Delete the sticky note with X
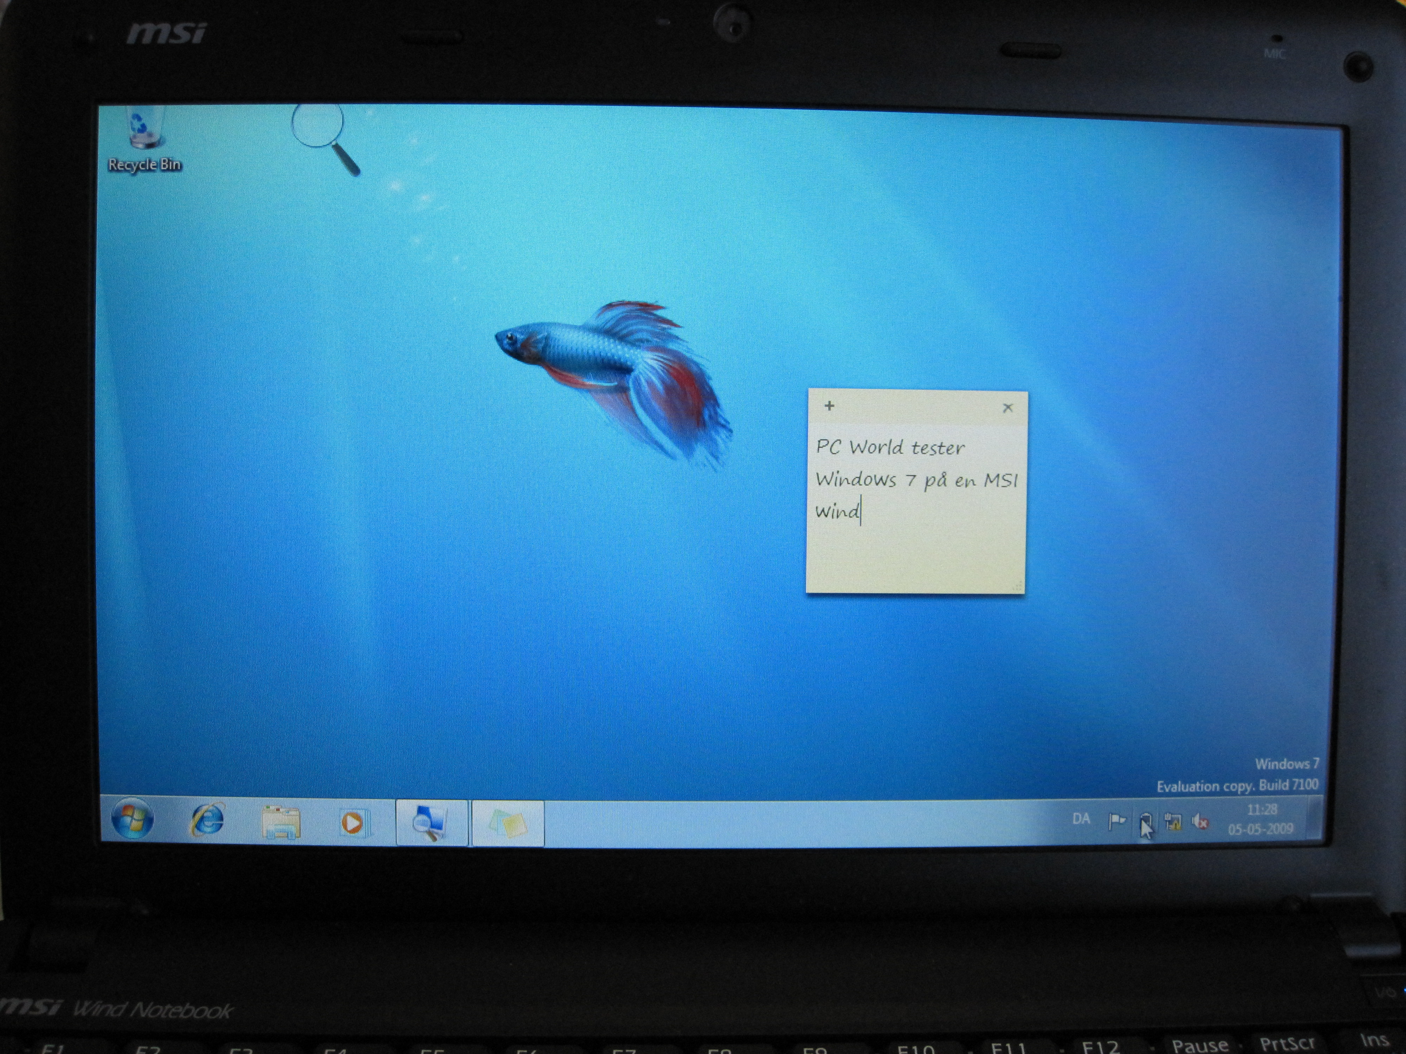Image resolution: width=1406 pixels, height=1054 pixels. (x=1007, y=408)
